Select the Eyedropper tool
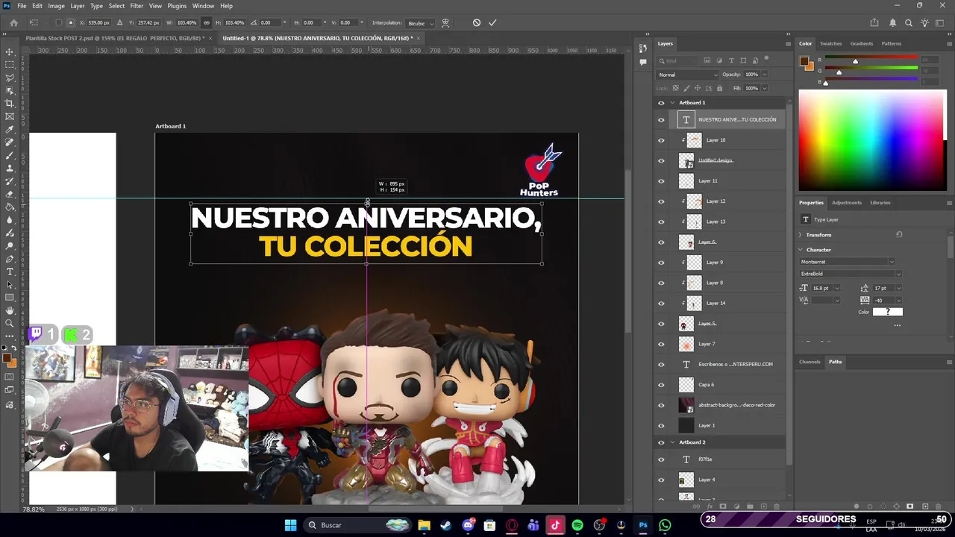Screen dimensions: 955x537 click(x=10, y=129)
